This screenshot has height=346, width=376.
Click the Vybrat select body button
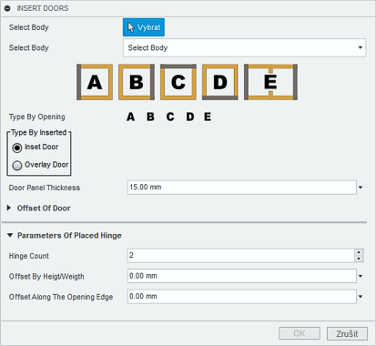(x=144, y=27)
